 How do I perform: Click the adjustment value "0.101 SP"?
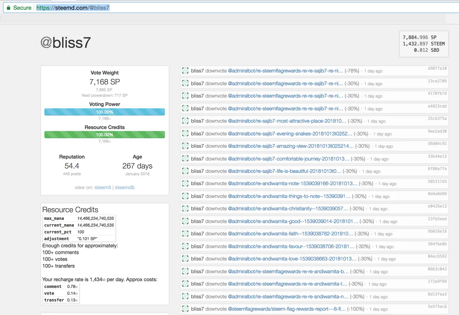87,239
